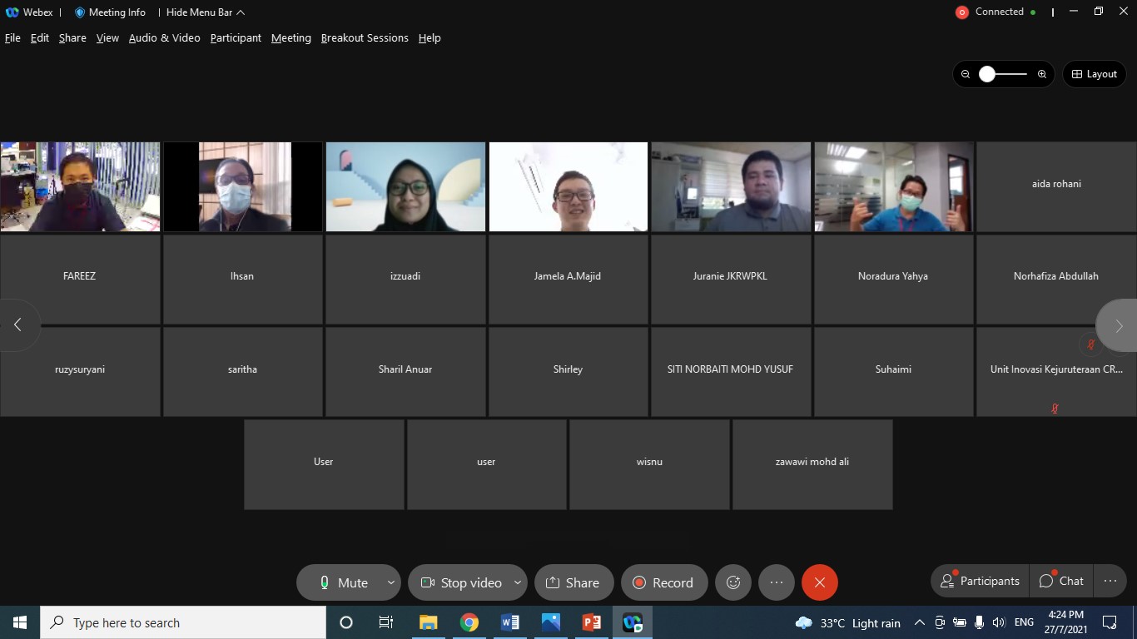Select Noradura Yahya participant tile
1137x639 pixels.
click(x=893, y=279)
